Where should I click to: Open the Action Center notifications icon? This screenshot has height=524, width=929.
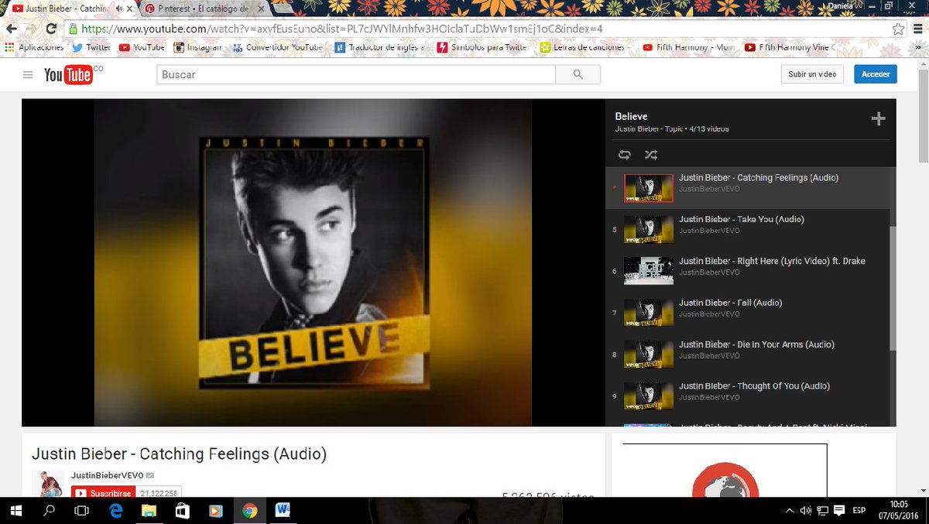coord(839,511)
